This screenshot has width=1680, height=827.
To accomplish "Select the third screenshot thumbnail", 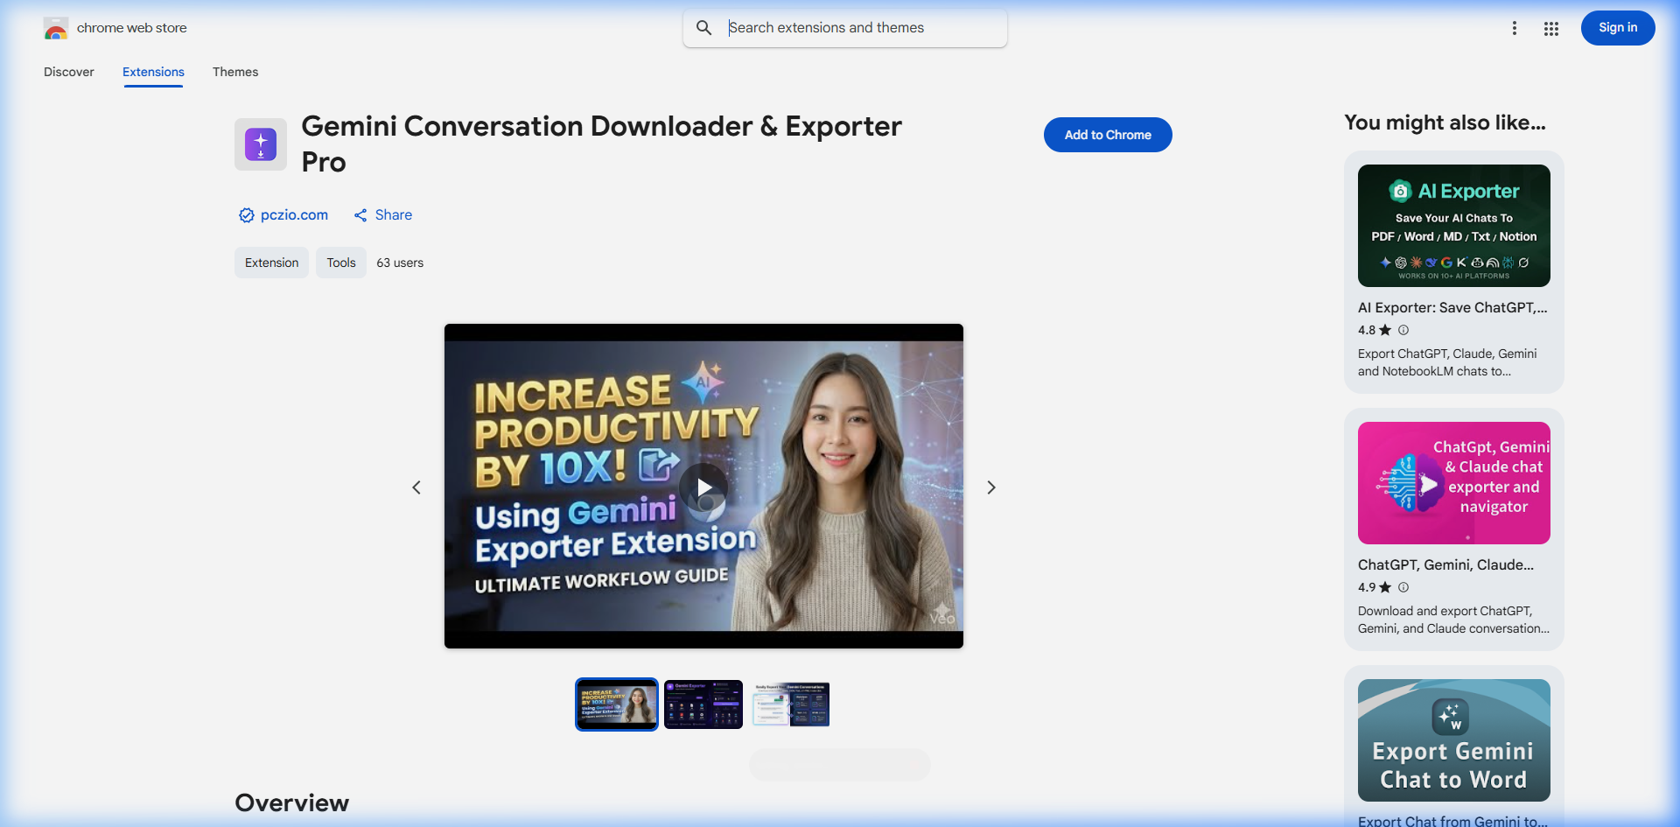I will pos(790,704).
